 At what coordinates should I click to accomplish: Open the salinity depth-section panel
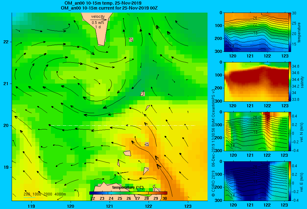(x=256, y=82)
